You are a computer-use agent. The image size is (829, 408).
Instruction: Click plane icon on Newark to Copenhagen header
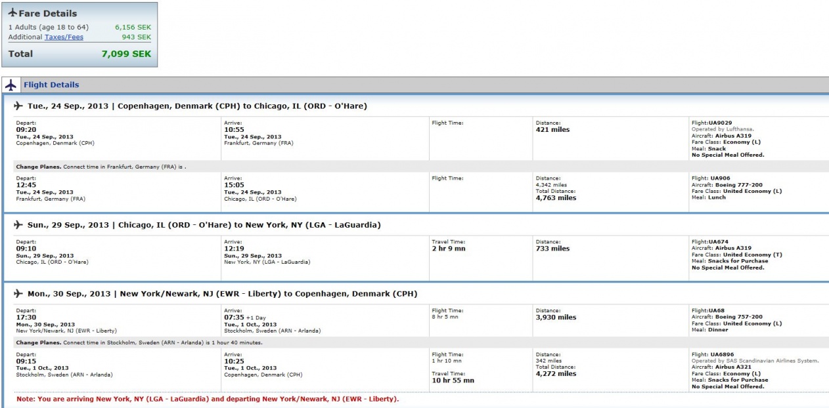point(18,293)
